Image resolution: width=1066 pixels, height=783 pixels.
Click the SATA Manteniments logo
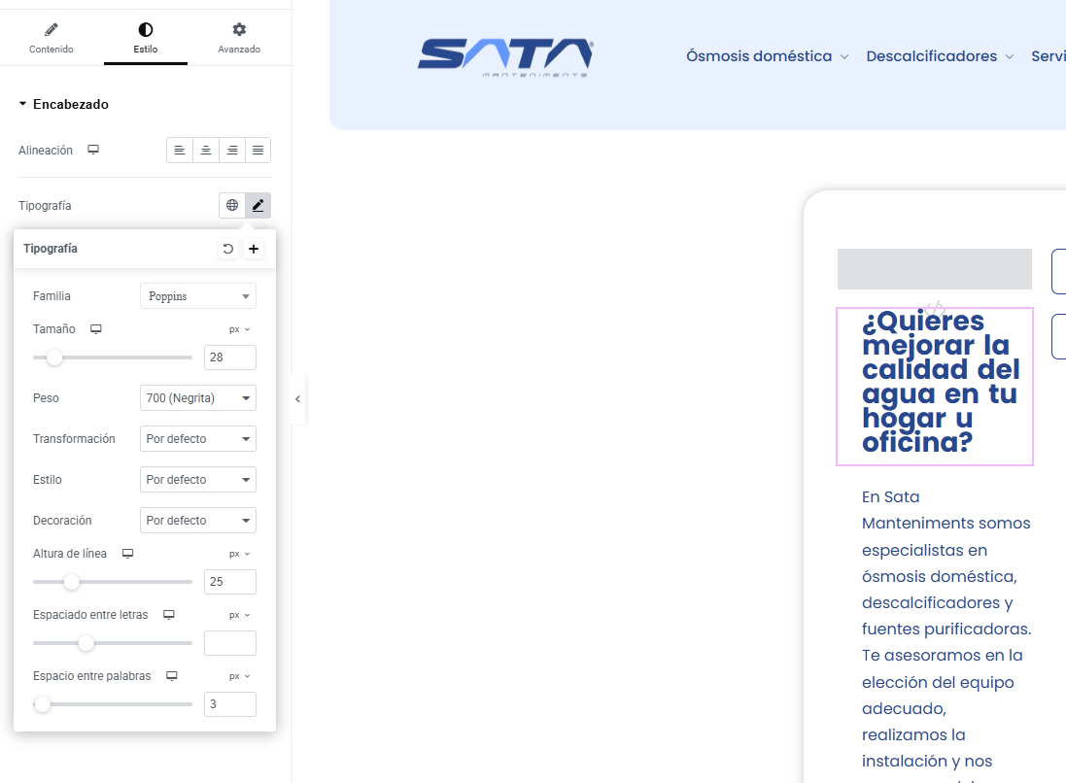(505, 57)
